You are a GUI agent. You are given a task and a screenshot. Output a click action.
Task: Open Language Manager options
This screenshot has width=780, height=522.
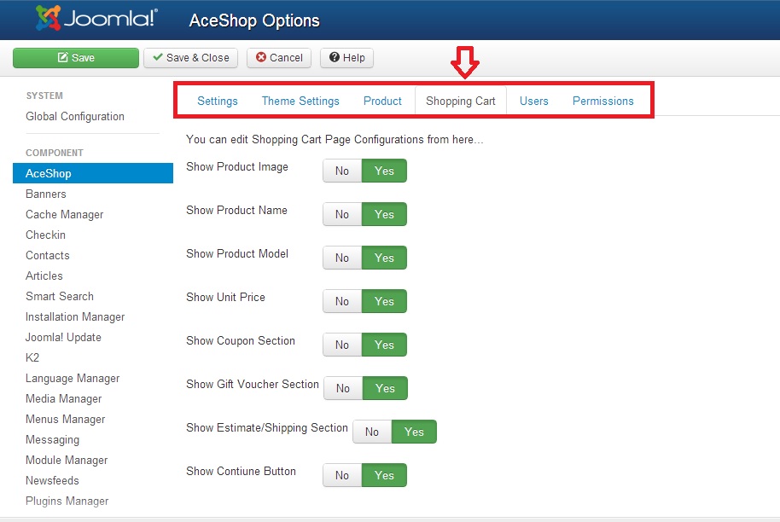[73, 379]
